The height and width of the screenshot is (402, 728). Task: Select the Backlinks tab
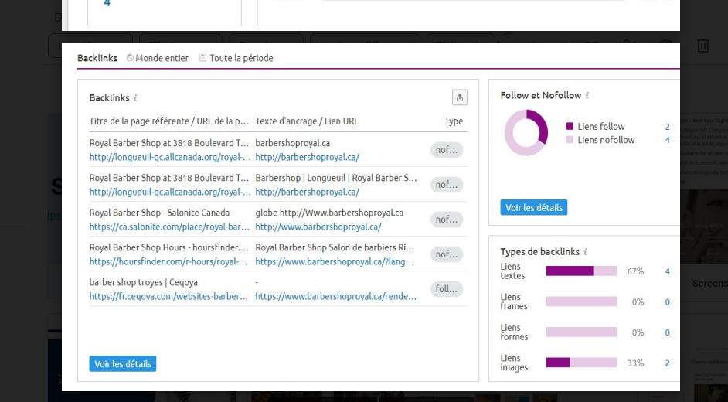(x=97, y=58)
